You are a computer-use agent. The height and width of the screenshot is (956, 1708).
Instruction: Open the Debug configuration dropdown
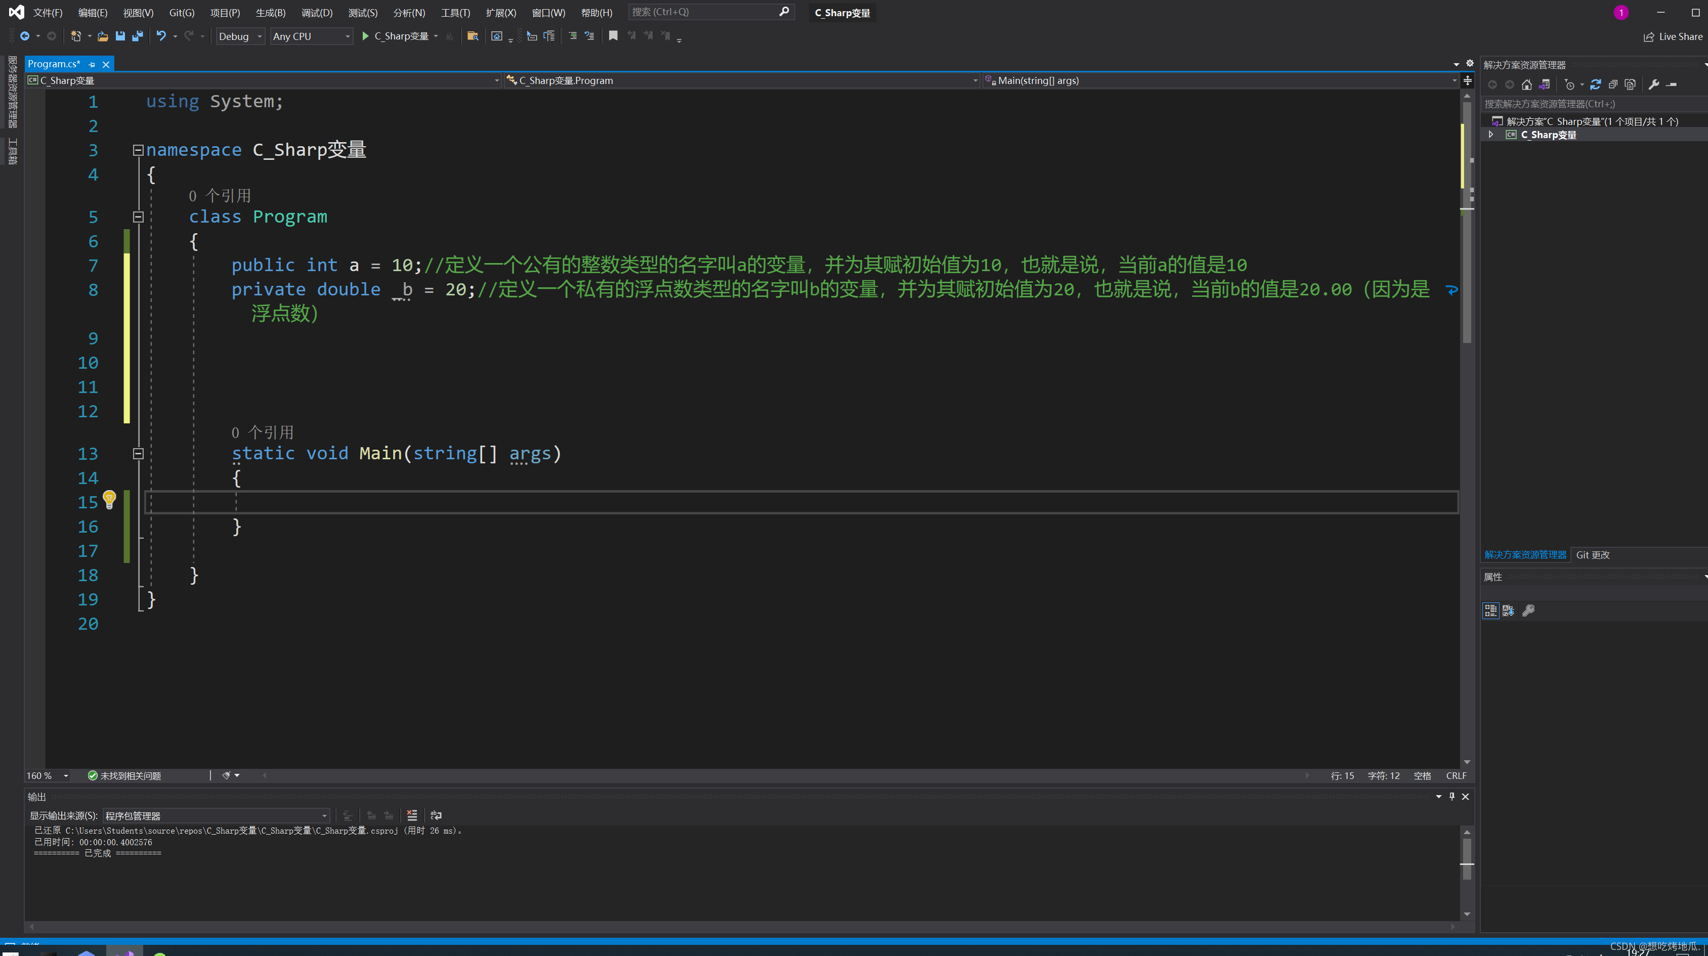pyautogui.click(x=241, y=36)
